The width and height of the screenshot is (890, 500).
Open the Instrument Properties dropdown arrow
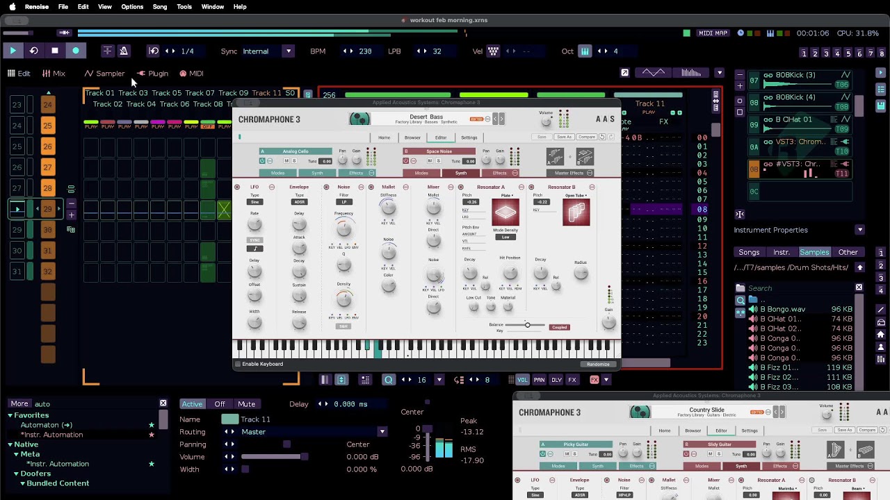(x=860, y=230)
